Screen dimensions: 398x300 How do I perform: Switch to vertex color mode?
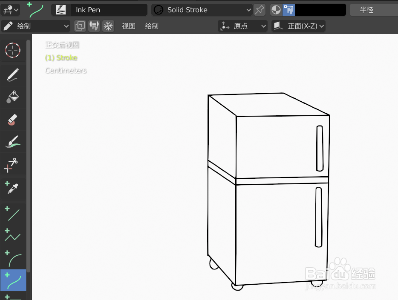tap(288, 10)
